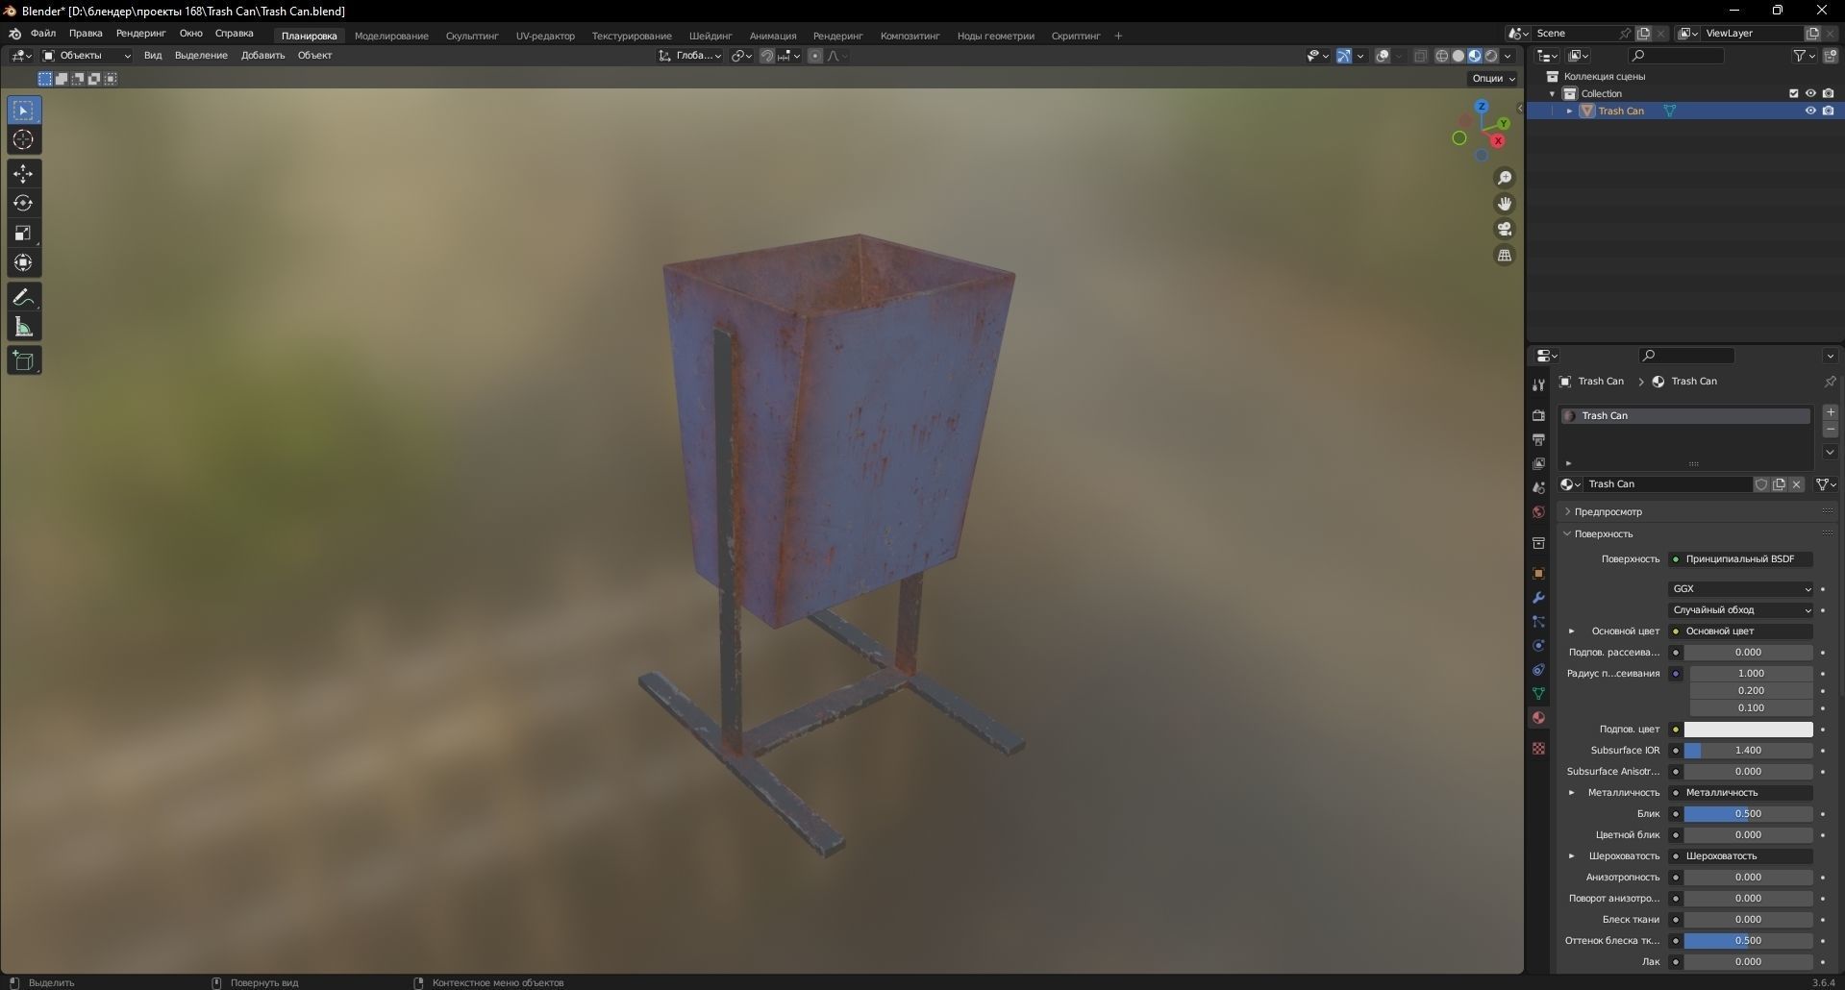Click the pan view hand icon
This screenshot has height=990, width=1845.
pos(1505,204)
